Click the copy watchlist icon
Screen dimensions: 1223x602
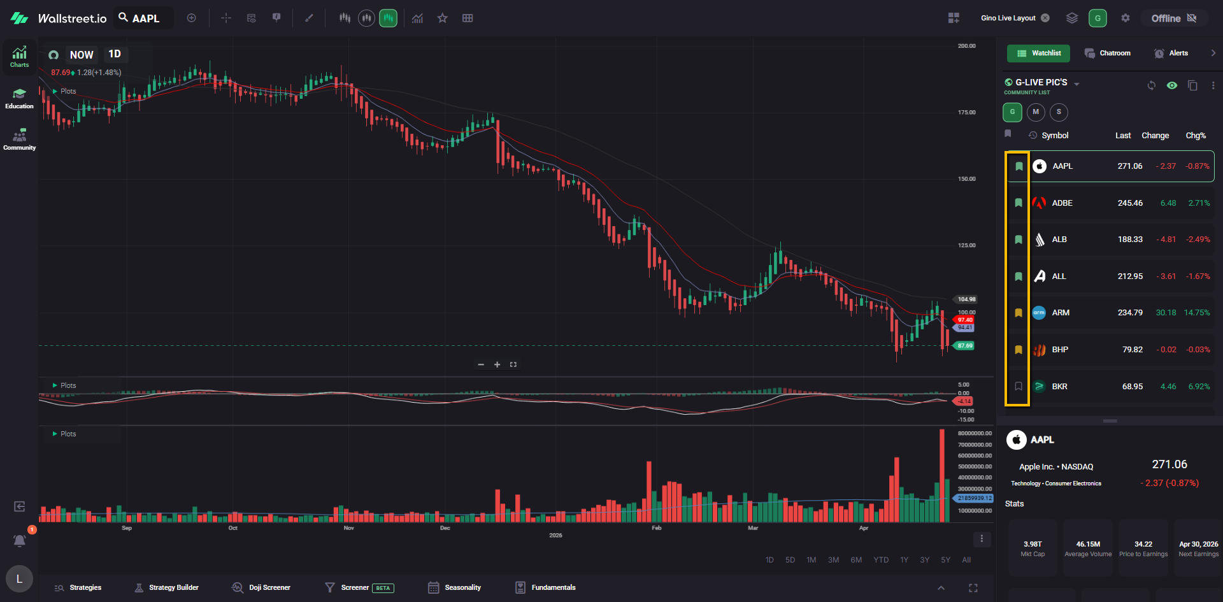pos(1192,85)
